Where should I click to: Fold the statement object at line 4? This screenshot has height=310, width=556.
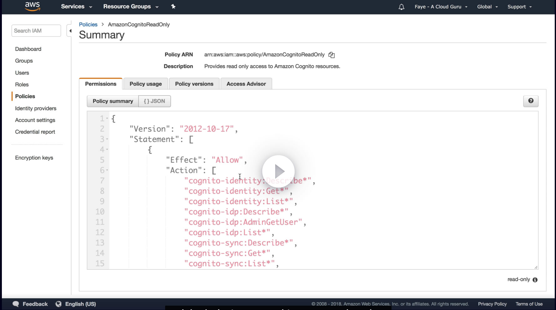[107, 150]
